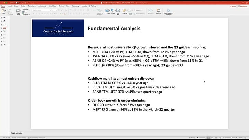This screenshot has height=140, width=249.
Task: Open the Designer pane
Action: pos(158,11)
